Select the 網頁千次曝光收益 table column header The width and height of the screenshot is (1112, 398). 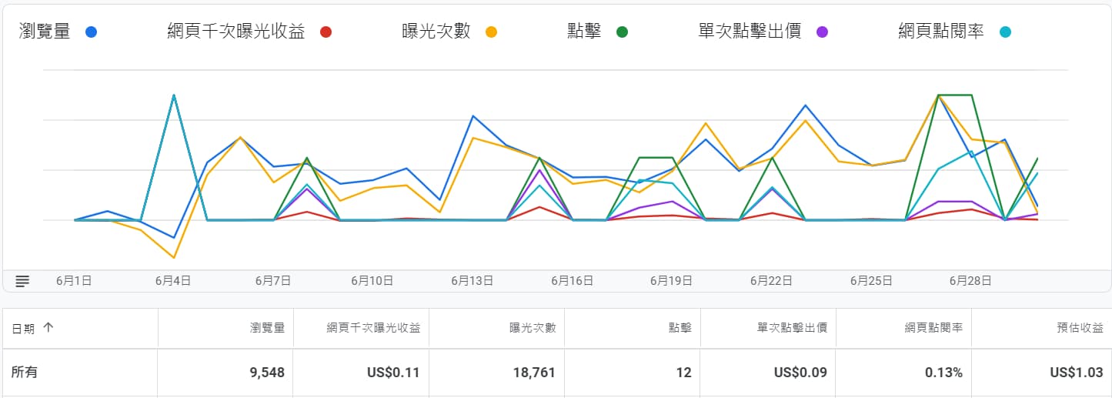[373, 328]
